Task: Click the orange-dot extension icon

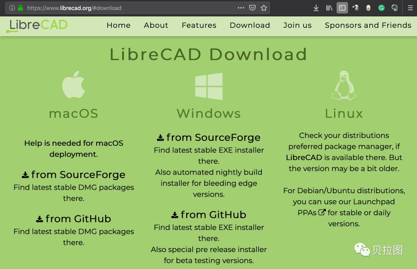Action: [x=368, y=8]
